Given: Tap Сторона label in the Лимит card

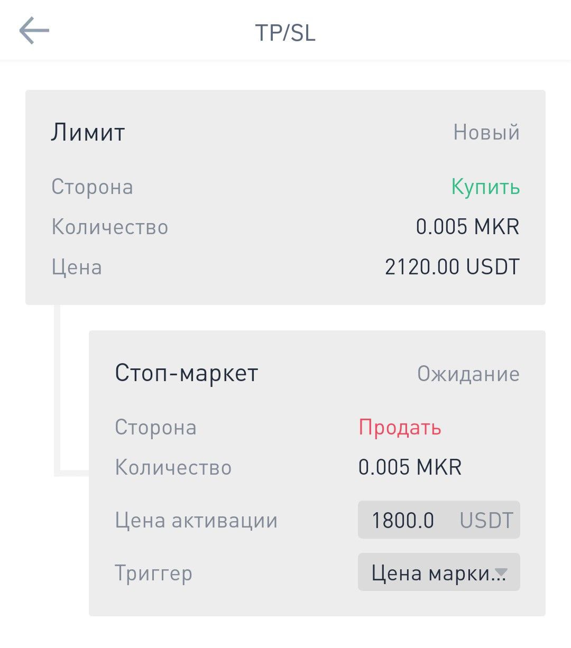Looking at the screenshot, I should pyautogui.click(x=92, y=187).
